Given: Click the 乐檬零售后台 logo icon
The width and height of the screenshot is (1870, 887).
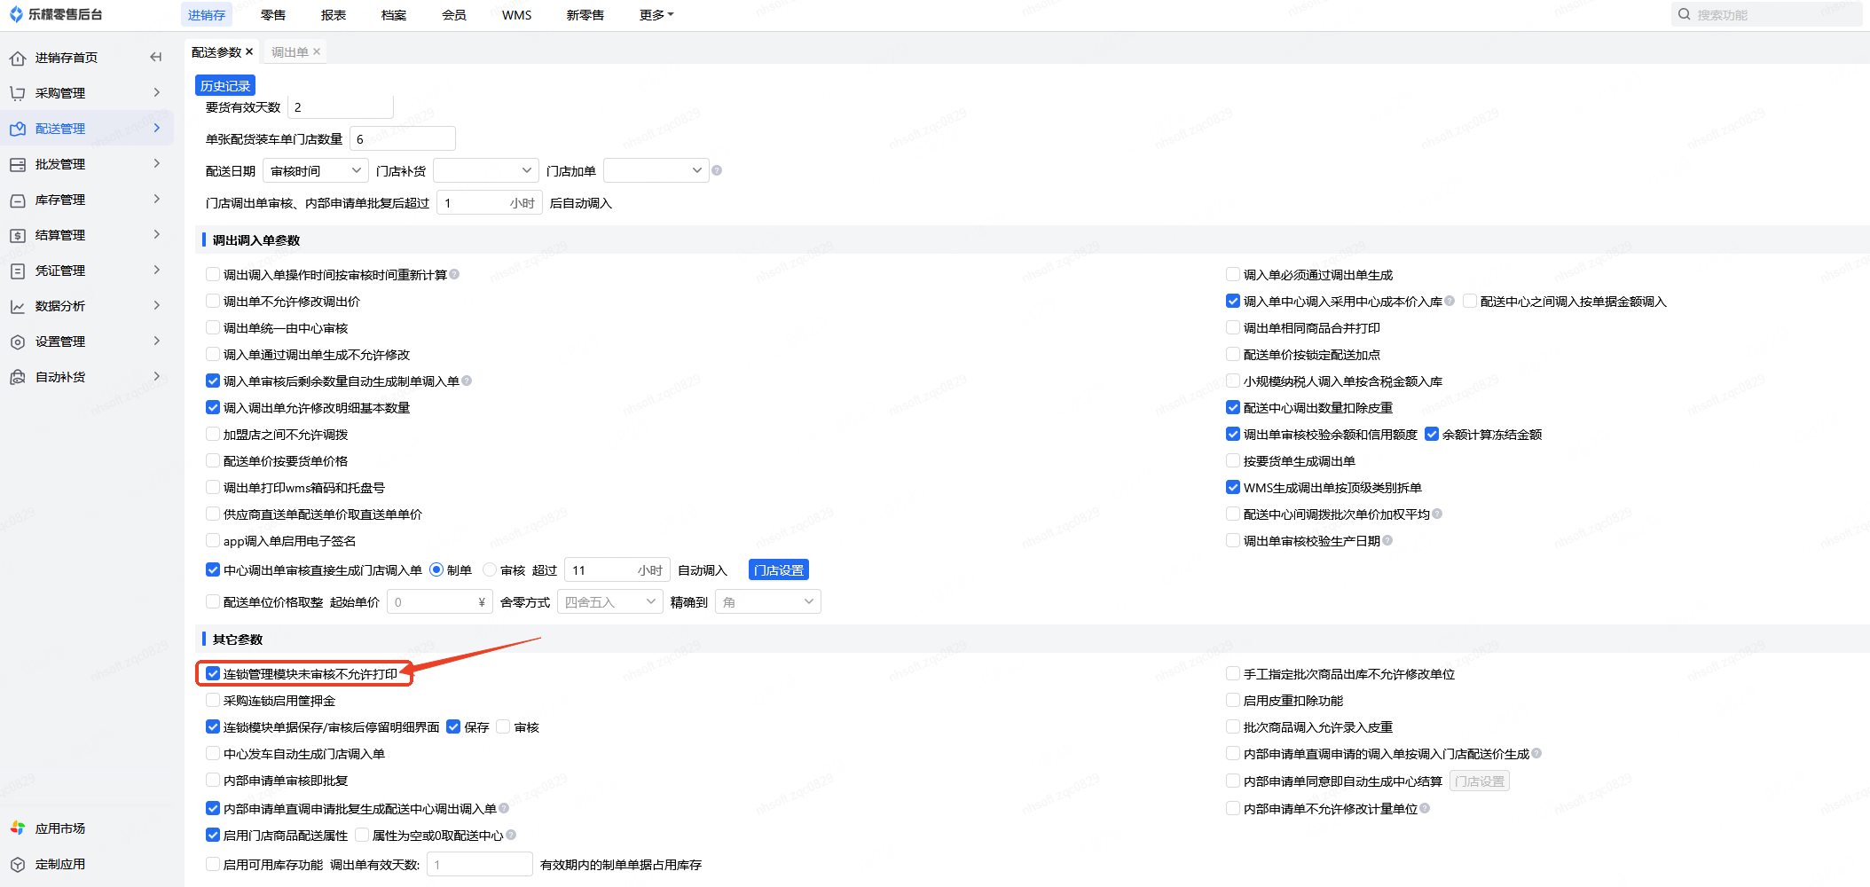Looking at the screenshot, I should pyautogui.click(x=16, y=14).
